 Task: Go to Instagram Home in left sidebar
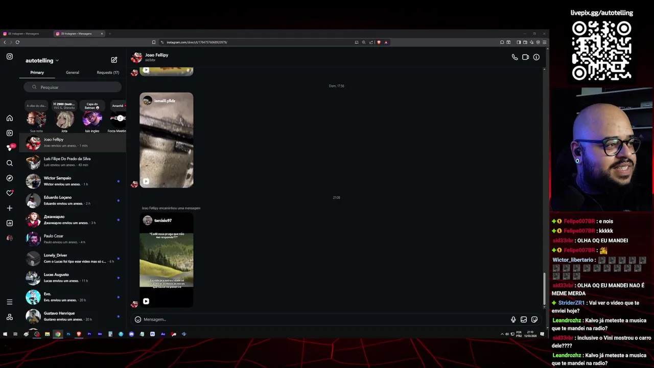9,118
